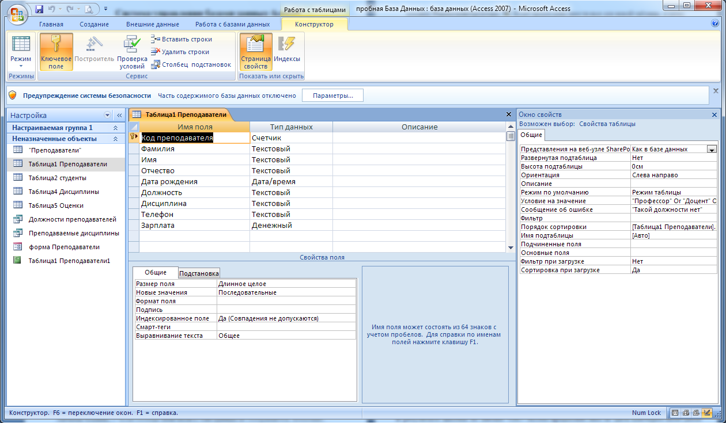The height and width of the screenshot is (423, 726).
Task: Click the Телефон field name cell
Action: click(x=195, y=214)
